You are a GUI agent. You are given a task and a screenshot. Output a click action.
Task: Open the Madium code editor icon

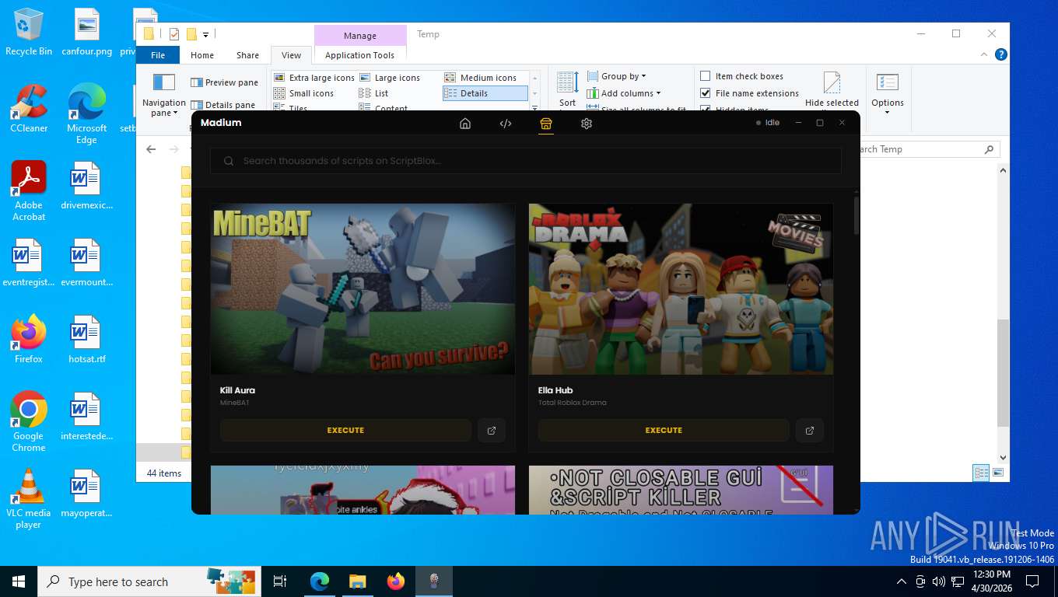[506, 123]
